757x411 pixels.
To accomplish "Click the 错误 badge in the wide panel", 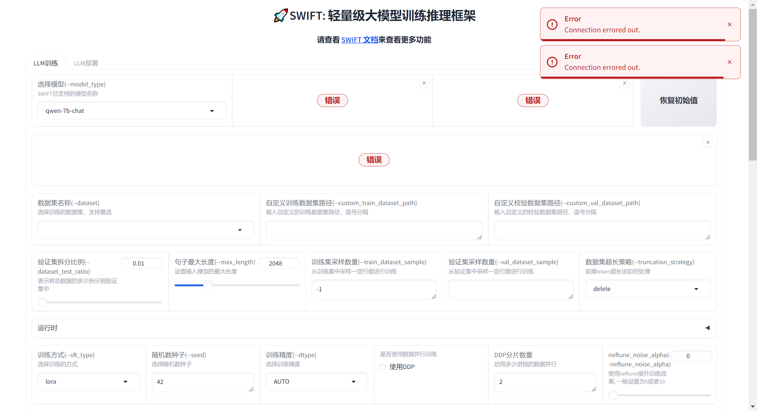I will pos(374,160).
